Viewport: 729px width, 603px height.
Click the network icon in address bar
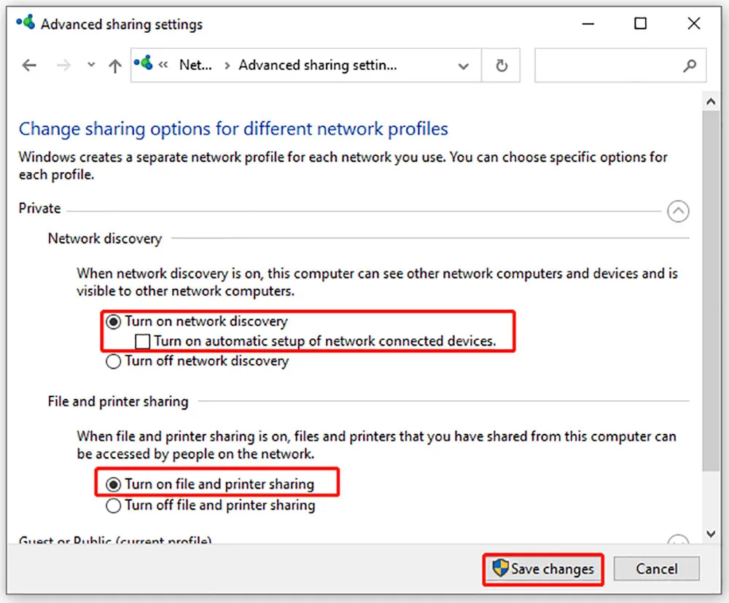click(x=144, y=64)
